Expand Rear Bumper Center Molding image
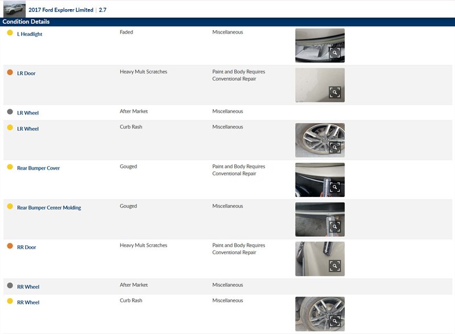Image resolution: width=455 pixels, height=334 pixels. click(335, 226)
